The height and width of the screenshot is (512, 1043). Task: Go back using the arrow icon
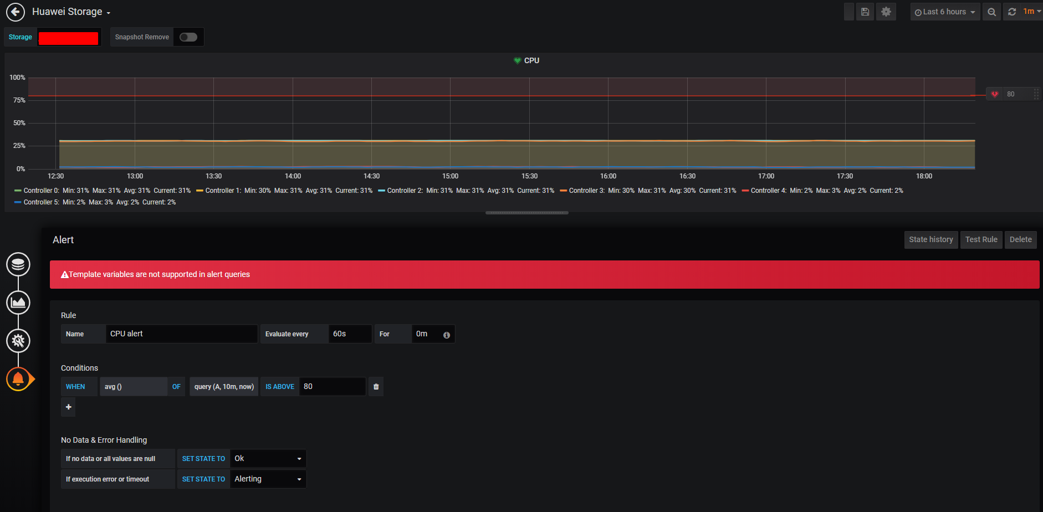[x=16, y=12]
